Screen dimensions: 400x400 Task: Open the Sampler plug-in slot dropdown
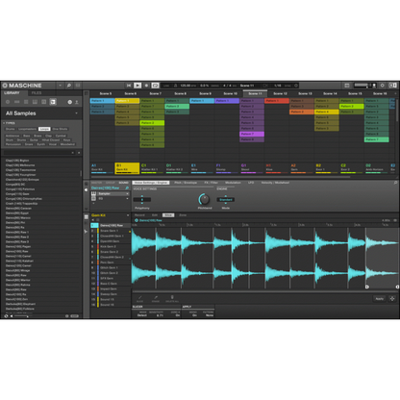127,194
